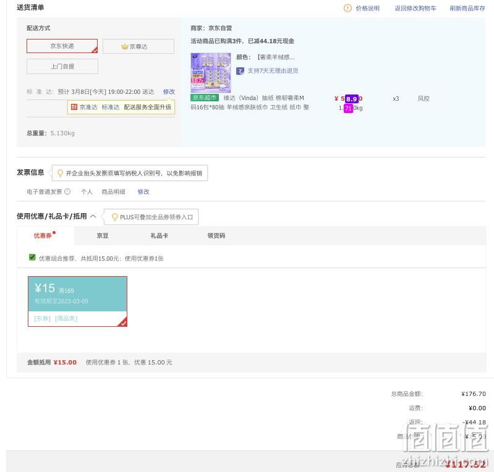Click 金额抵用 ¥15.00 amount
494x472 pixels.
click(65, 363)
